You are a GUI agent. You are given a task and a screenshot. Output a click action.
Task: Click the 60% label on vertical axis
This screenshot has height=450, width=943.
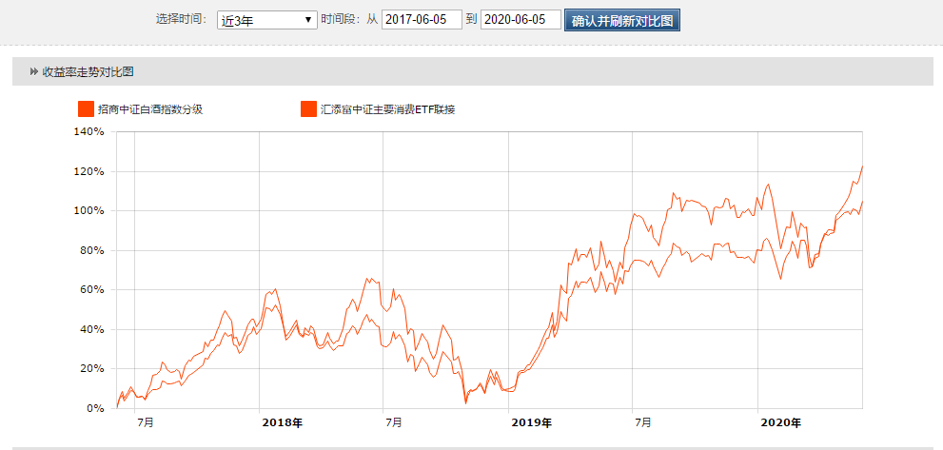coord(91,290)
